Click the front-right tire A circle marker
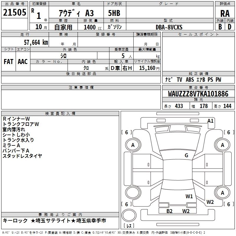 point(222,145)
